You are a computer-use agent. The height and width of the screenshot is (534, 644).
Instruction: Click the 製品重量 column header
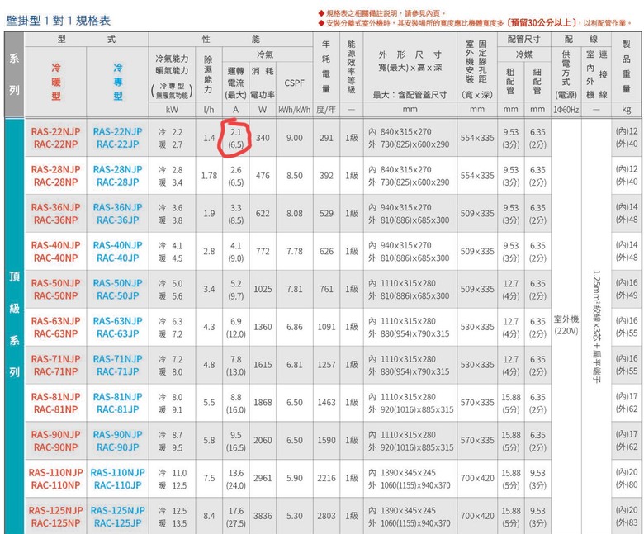[627, 67]
